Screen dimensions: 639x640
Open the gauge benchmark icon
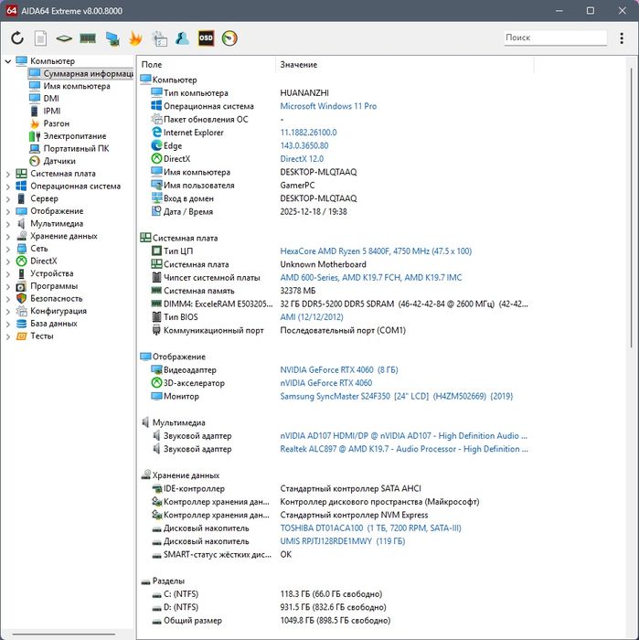[229, 38]
